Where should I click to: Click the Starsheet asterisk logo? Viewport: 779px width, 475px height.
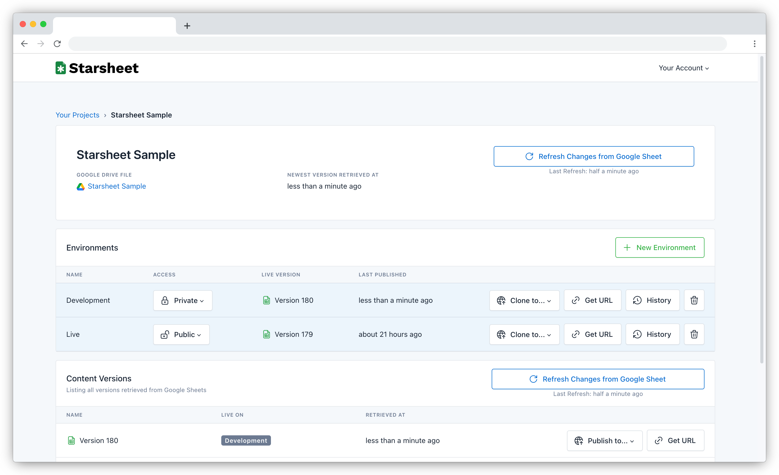[x=61, y=68]
